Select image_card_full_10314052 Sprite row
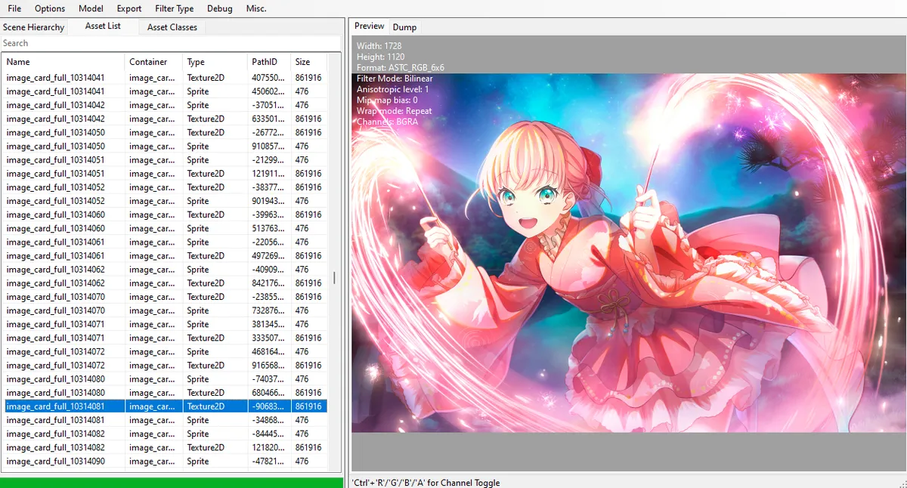Screen dimensions: 907x488 (165, 201)
